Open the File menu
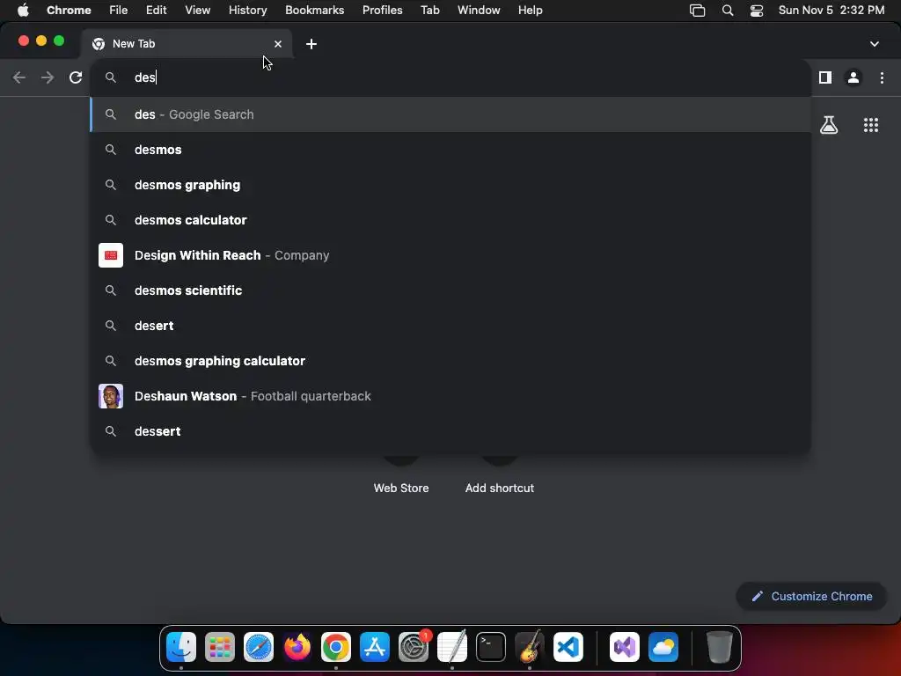The height and width of the screenshot is (676, 901). coord(119,11)
